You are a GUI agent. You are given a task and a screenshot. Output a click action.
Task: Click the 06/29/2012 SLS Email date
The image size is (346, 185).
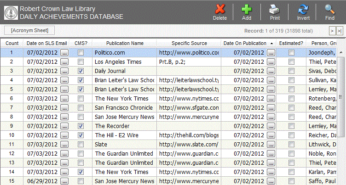pyautogui.click(x=42, y=181)
